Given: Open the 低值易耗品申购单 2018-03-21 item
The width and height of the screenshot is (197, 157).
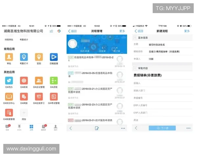Looking at the screenshot, I should (97, 62).
